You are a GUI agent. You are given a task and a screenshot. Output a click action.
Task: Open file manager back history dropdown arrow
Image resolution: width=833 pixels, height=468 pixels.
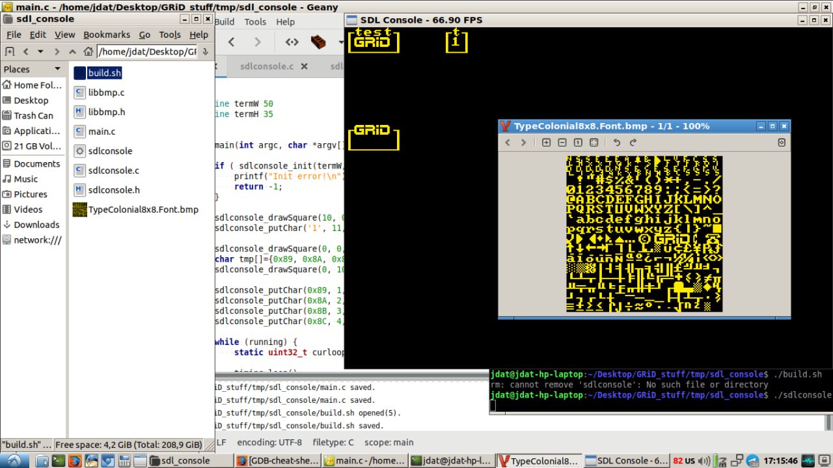[40, 51]
